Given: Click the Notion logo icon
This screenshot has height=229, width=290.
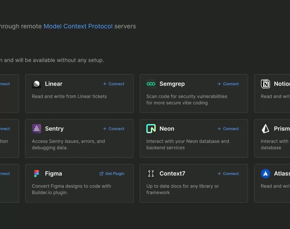Looking at the screenshot, I should 265,84.
